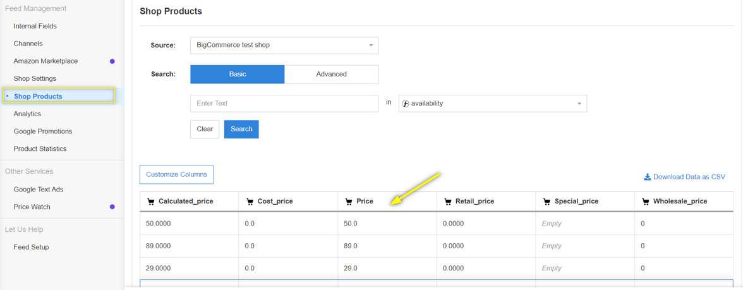Image resolution: width=743 pixels, height=290 pixels.
Task: Click cart icon beside Cost_price header
Action: tap(250, 202)
